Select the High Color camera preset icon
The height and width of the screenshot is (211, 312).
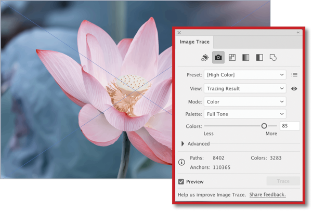[218, 58]
